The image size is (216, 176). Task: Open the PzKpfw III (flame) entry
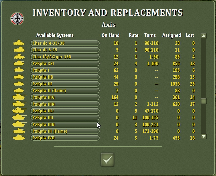tap(65, 131)
